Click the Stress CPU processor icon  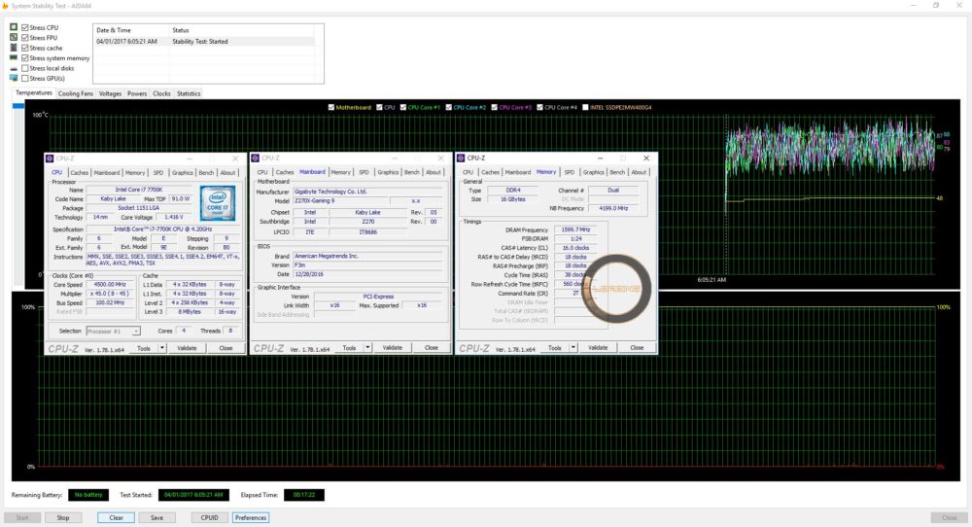14,27
